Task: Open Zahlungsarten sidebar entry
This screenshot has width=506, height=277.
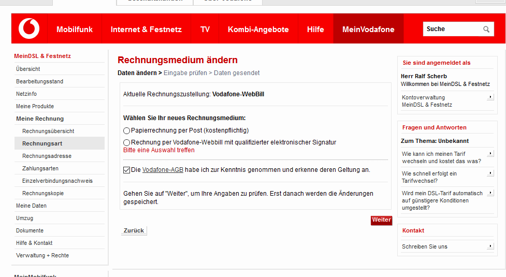Action: pyautogui.click(x=40, y=168)
